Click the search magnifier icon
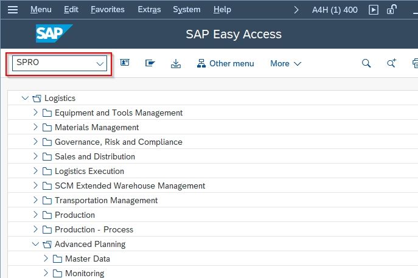This screenshot has width=418, height=278. click(x=366, y=63)
